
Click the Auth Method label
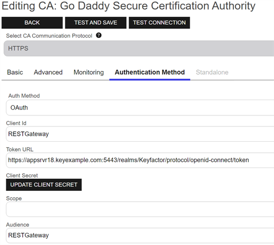click(x=24, y=96)
